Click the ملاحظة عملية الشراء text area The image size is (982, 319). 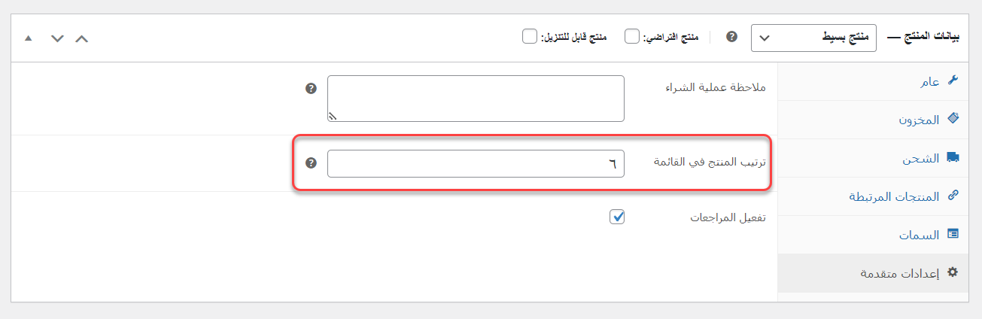pyautogui.click(x=476, y=98)
